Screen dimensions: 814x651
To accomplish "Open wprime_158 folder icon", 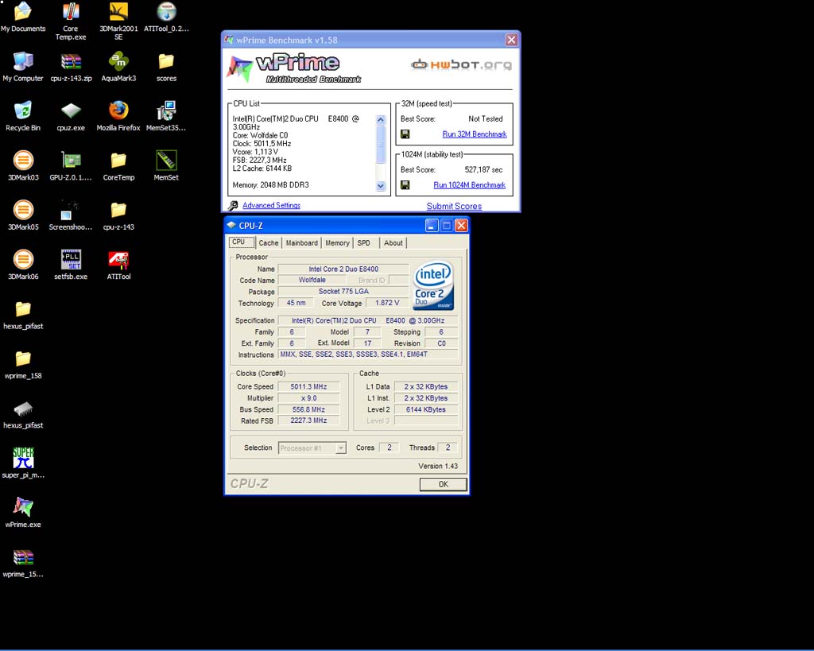I will tap(23, 364).
